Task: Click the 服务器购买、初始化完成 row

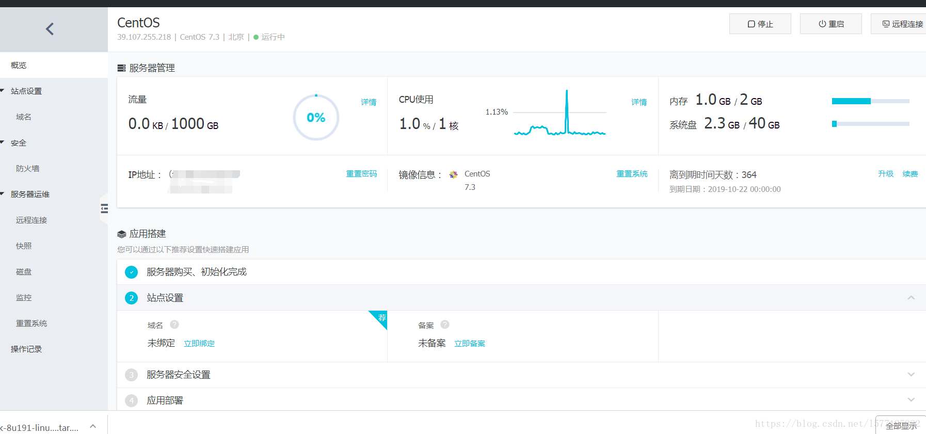Action: click(521, 272)
